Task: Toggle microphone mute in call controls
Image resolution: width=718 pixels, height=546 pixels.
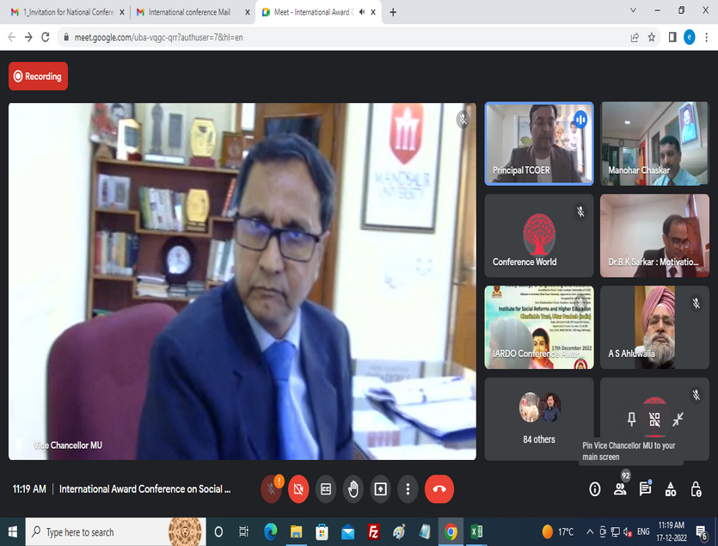Action: click(x=272, y=489)
